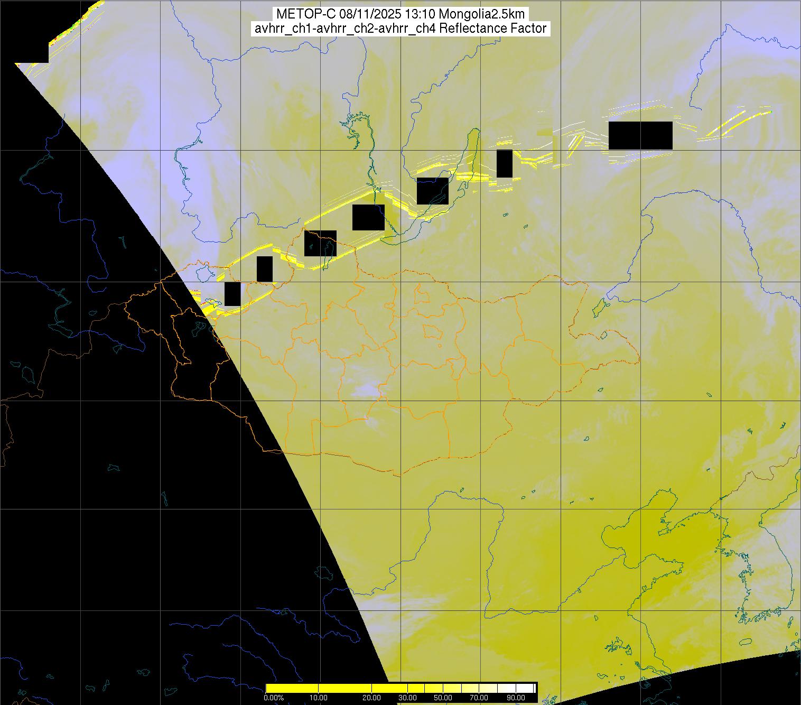801x705 pixels.
Task: Click the black block overlapping Lake Baikal's outline
Action: coord(432,191)
